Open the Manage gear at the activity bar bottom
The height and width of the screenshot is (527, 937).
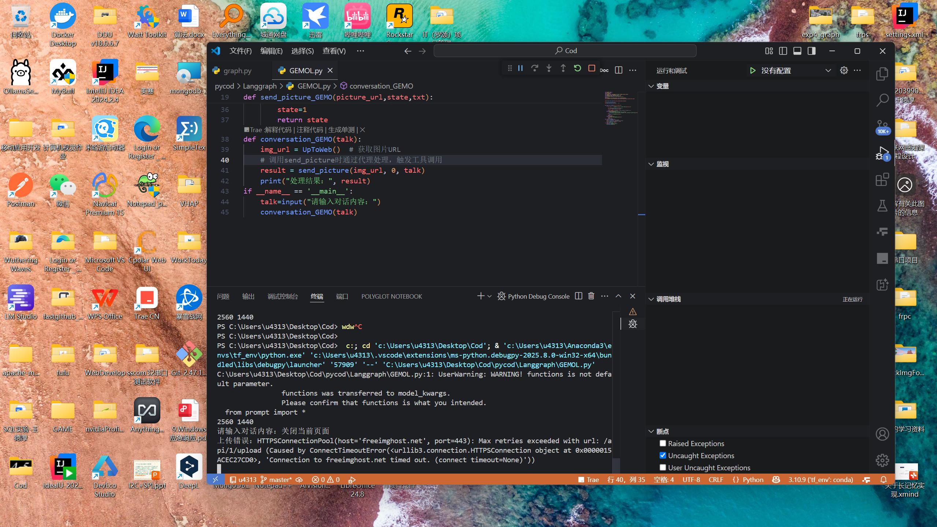click(x=882, y=460)
